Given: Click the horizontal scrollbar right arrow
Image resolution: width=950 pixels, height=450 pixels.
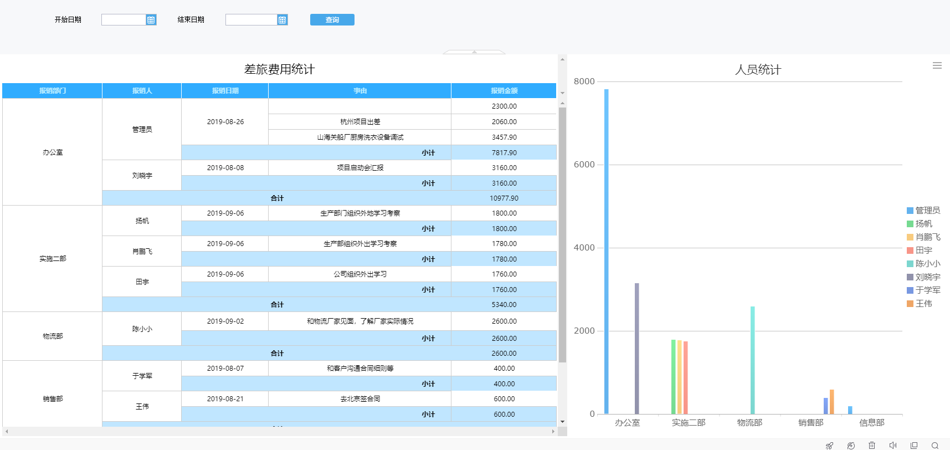Looking at the screenshot, I should coord(553,431).
